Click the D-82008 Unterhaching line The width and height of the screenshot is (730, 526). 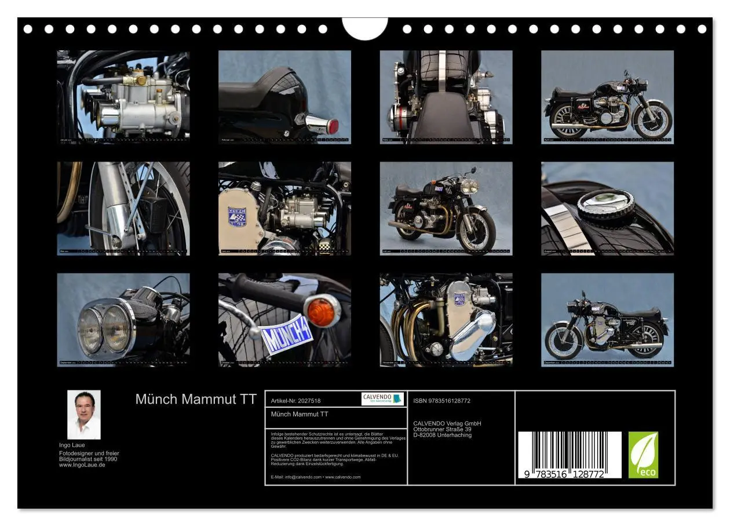(x=443, y=435)
